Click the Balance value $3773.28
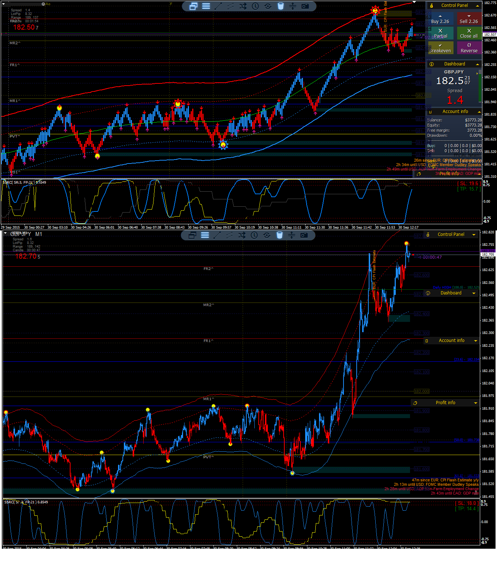497x567 pixels. pos(473,120)
